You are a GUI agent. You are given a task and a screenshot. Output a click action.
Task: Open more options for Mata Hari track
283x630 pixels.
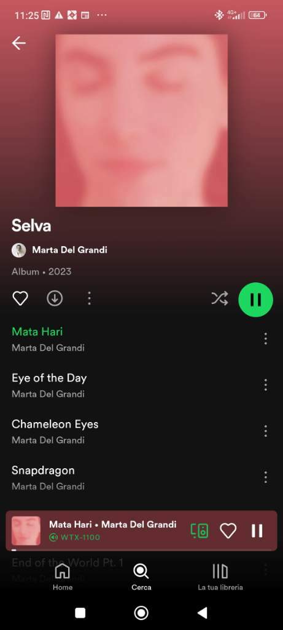(x=265, y=339)
